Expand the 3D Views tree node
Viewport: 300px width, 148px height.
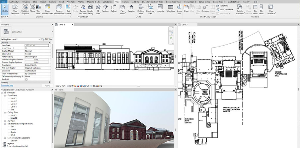pos(5,121)
